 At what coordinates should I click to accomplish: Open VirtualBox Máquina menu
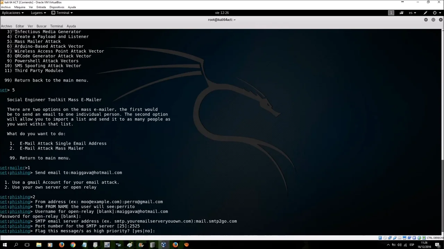(20, 7)
